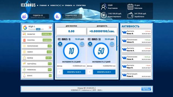
Task: Open the СТАТИСТИКА menu item
Action: (81, 5)
